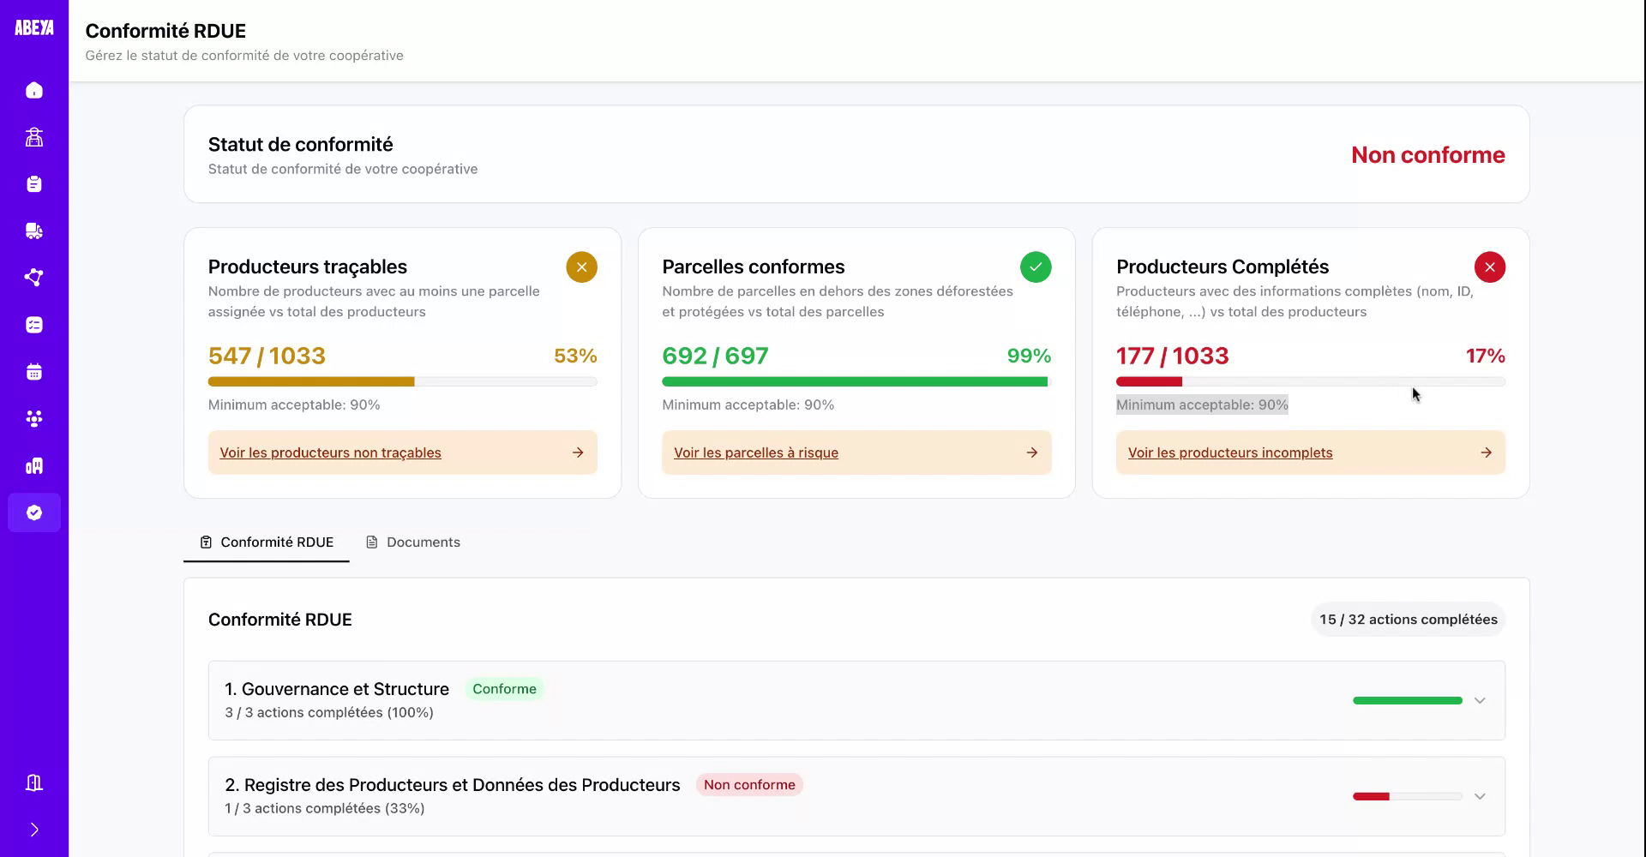
Task: Open the farmer producers icon in sidebar
Action: [34, 137]
